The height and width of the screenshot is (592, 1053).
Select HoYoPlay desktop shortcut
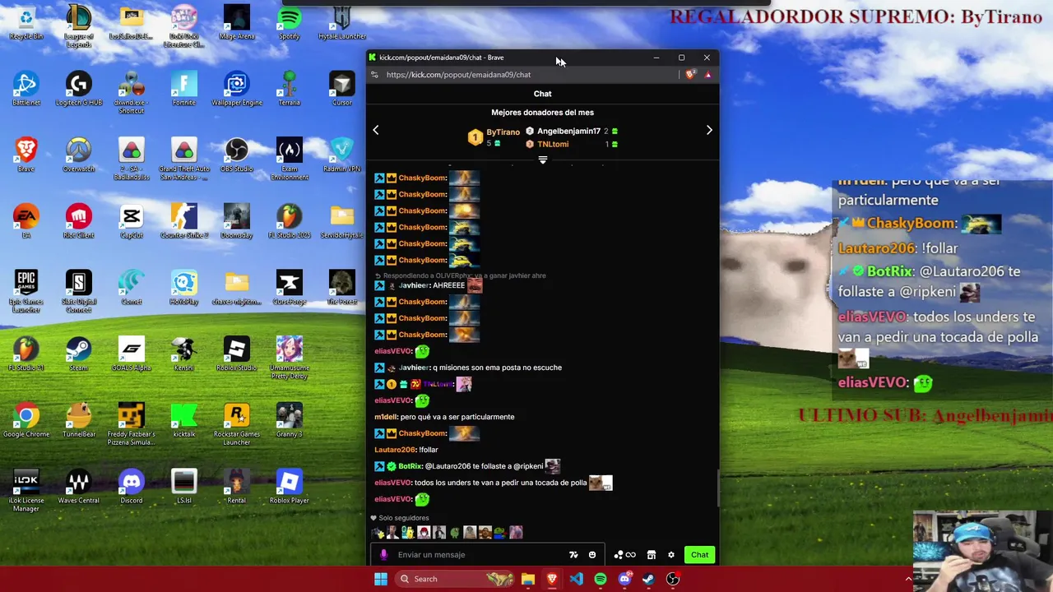coord(184,289)
